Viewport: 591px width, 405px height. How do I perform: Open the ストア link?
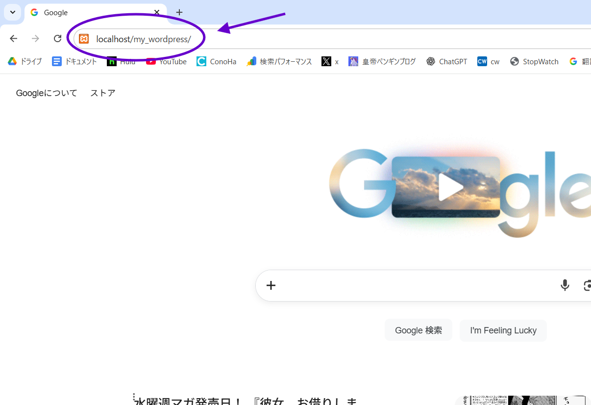click(x=103, y=93)
